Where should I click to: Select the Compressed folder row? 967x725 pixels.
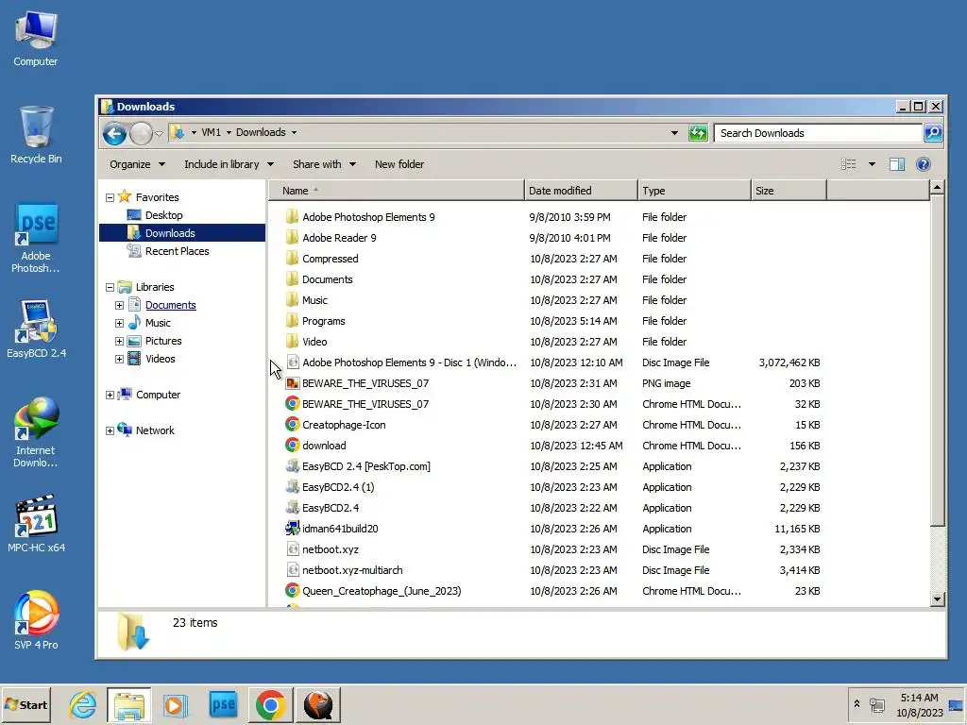[x=553, y=259]
